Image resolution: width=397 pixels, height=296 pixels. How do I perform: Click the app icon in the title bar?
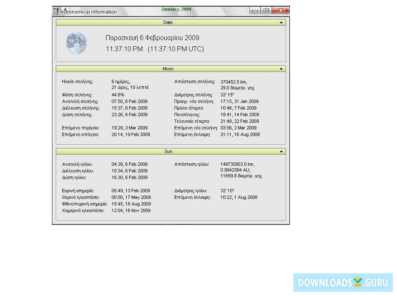[x=55, y=12]
